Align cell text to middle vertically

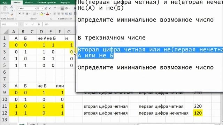click(x=59, y=8)
